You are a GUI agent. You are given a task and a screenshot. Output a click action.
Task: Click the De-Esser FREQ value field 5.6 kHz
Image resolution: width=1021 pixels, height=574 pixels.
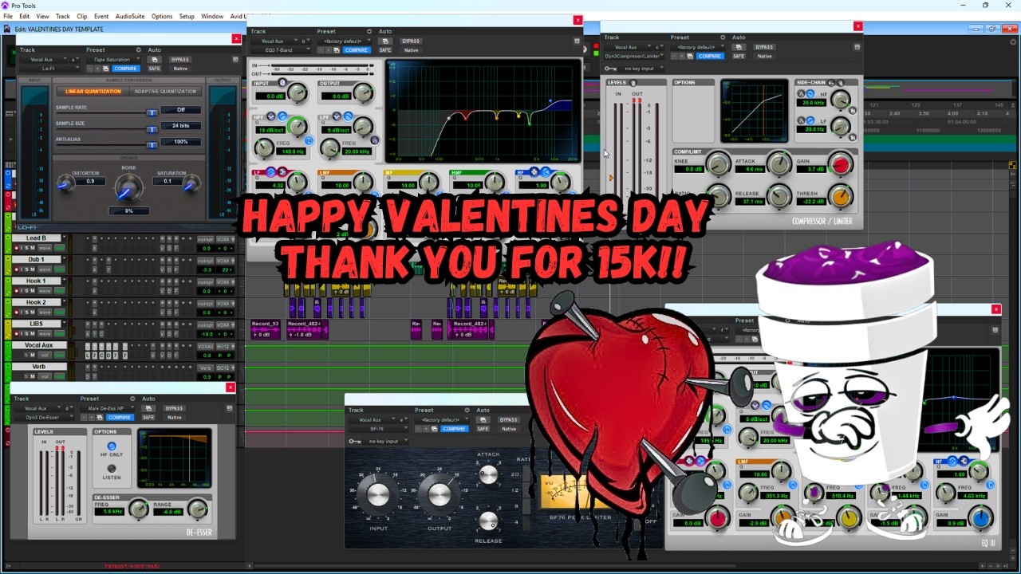point(108,511)
